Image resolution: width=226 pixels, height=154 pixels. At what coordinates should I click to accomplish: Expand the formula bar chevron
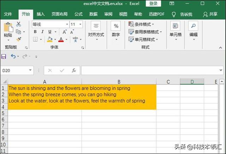click(x=221, y=70)
